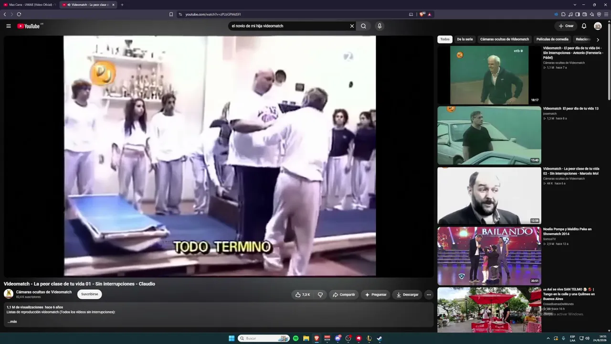The image size is (611, 344).
Task: Select the Todos filter chip
Action: [445, 39]
